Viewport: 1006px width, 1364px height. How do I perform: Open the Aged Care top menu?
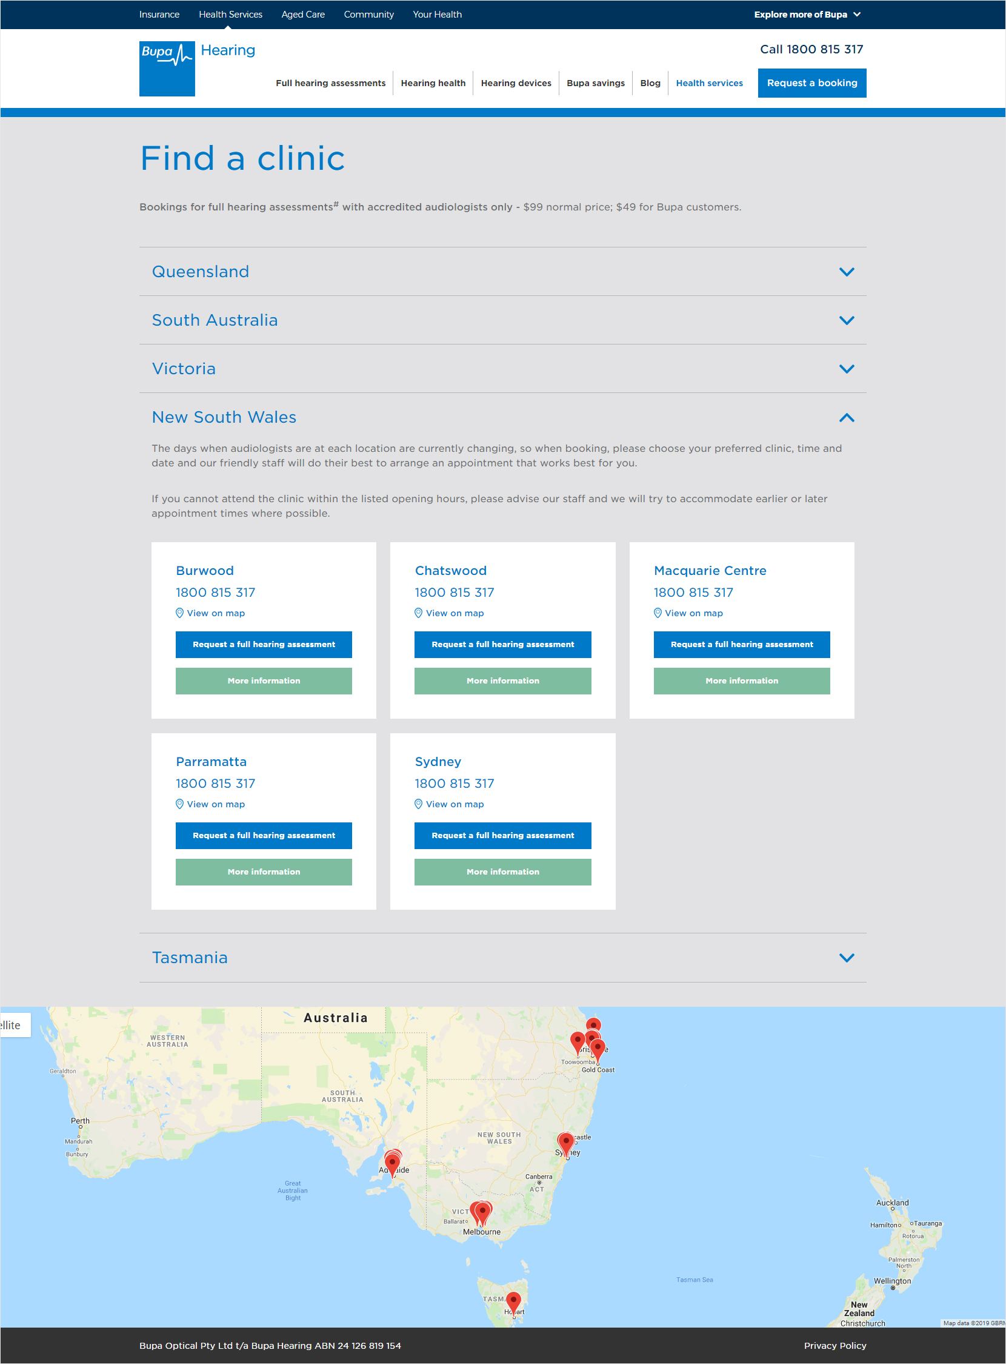coord(303,15)
